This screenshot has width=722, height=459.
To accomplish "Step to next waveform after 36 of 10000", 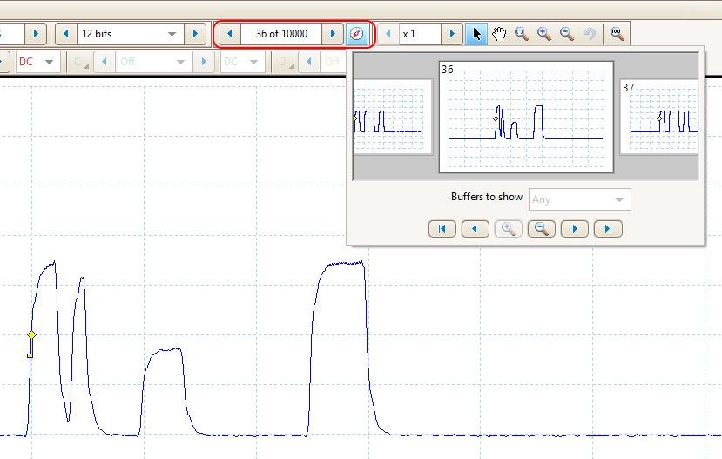I will pos(332,34).
